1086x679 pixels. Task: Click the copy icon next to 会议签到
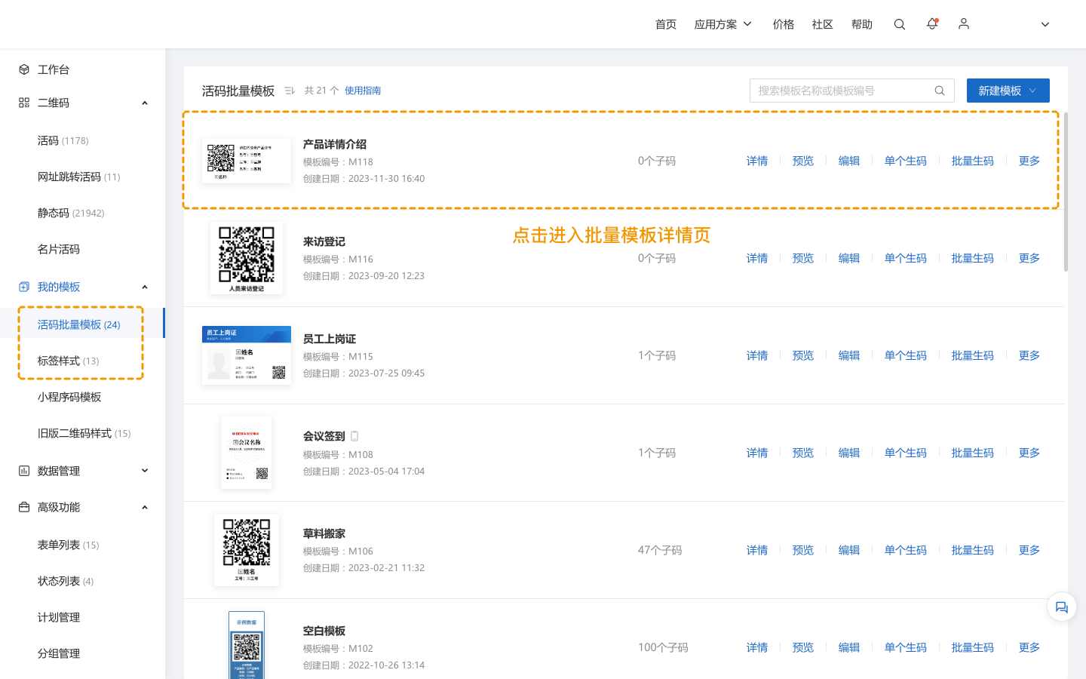(354, 436)
